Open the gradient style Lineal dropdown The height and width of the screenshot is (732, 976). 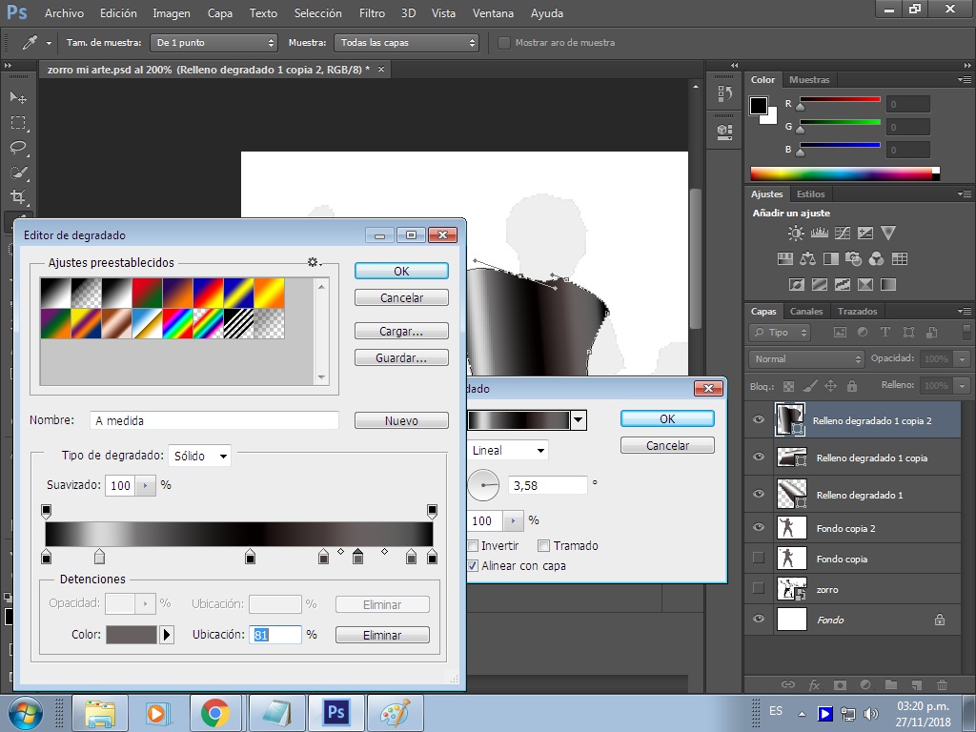click(507, 450)
